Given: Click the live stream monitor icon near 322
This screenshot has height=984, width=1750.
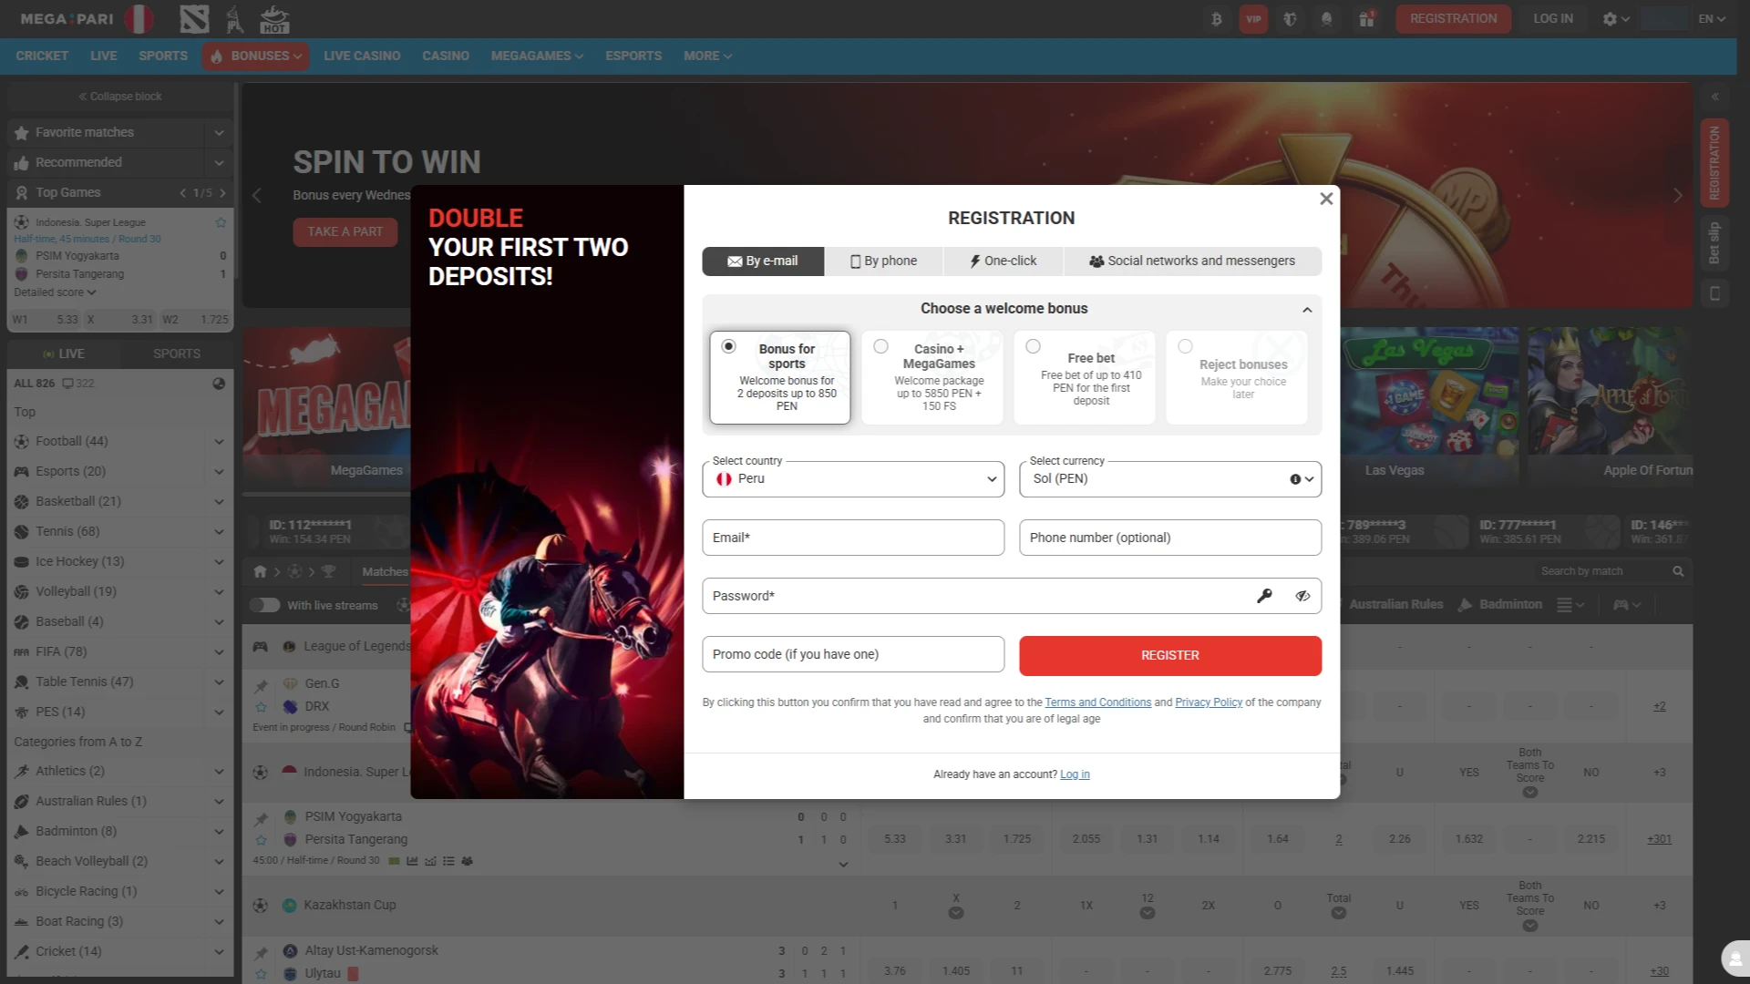Looking at the screenshot, I should [x=67, y=384].
